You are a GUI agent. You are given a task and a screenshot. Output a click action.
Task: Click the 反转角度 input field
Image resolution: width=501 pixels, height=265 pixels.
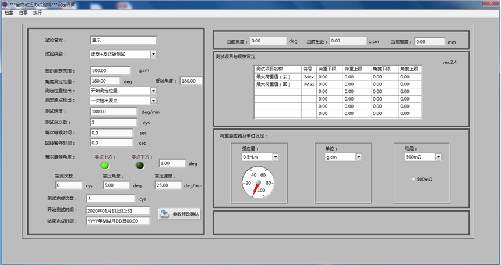coord(191,81)
